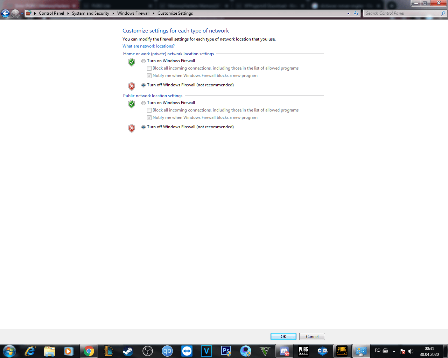Expand the breadcrumb arrow after System and Security

pos(113,13)
